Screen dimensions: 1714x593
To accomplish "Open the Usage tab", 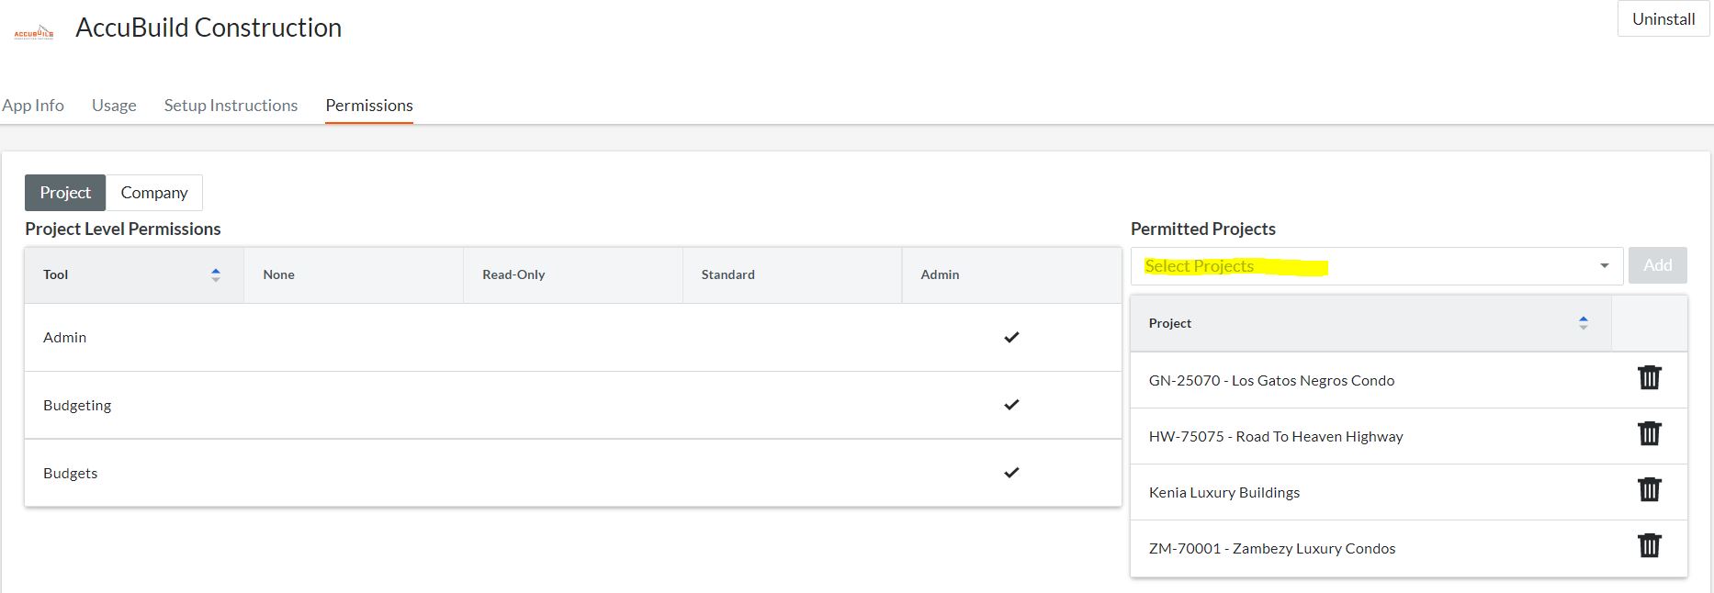I will pos(114,106).
